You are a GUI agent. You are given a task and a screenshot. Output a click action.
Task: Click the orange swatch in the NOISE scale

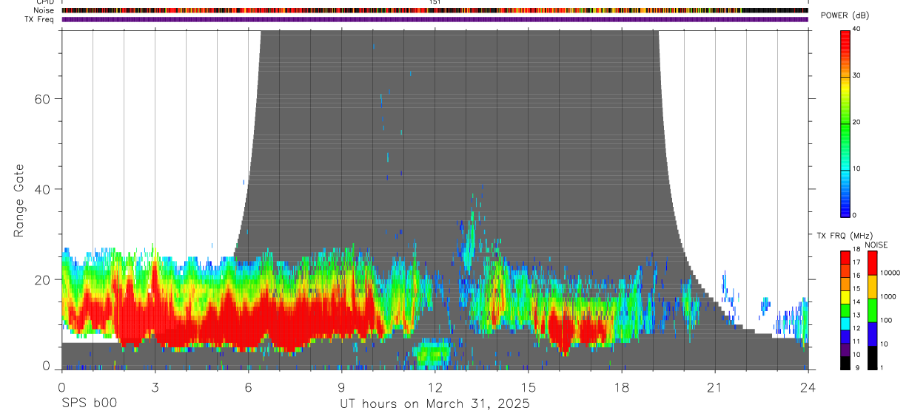[871, 287]
